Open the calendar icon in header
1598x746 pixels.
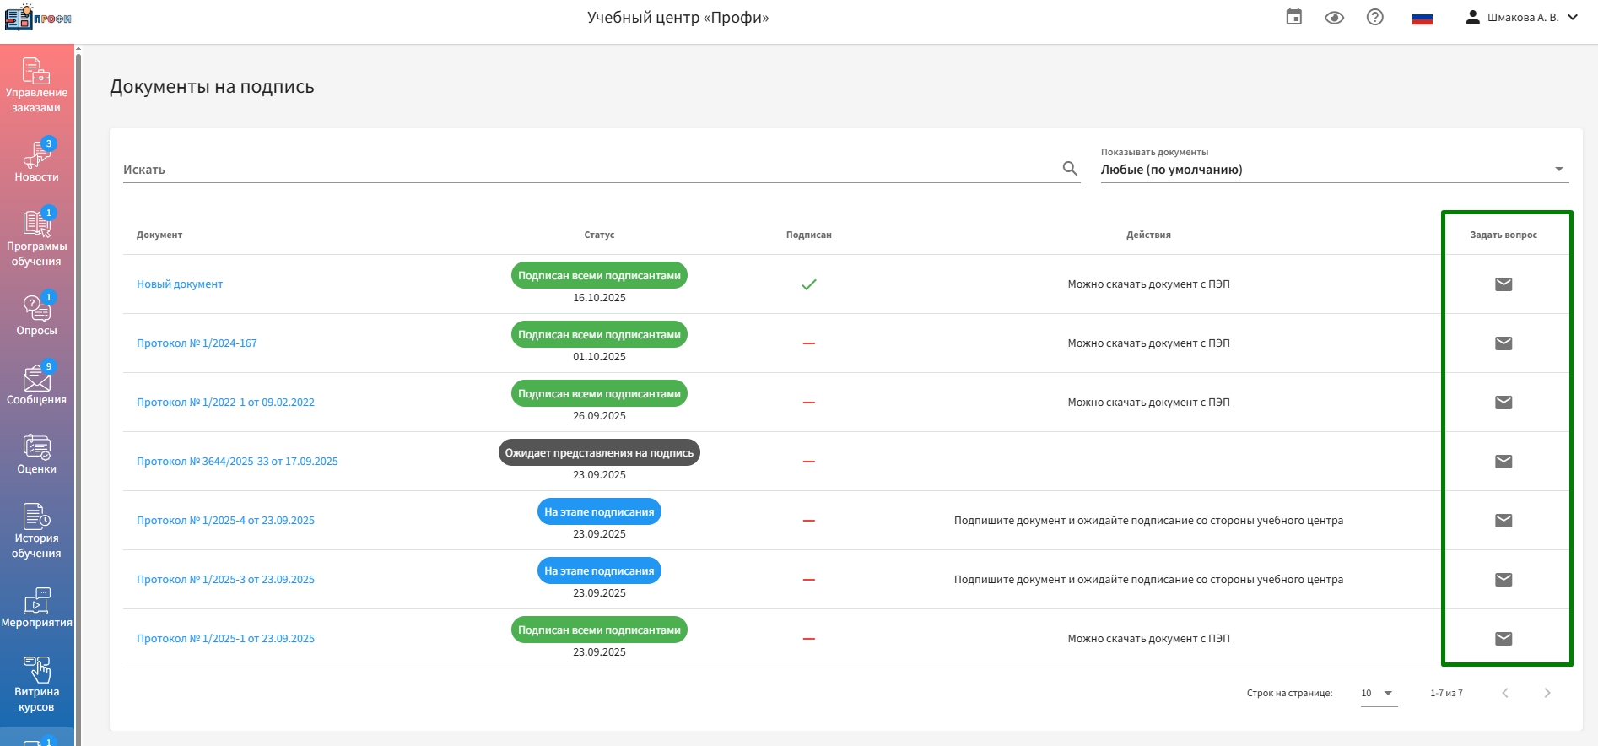1293,17
